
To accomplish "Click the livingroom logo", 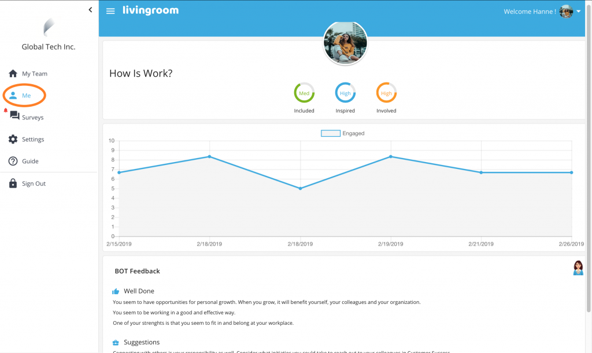I will [151, 10].
